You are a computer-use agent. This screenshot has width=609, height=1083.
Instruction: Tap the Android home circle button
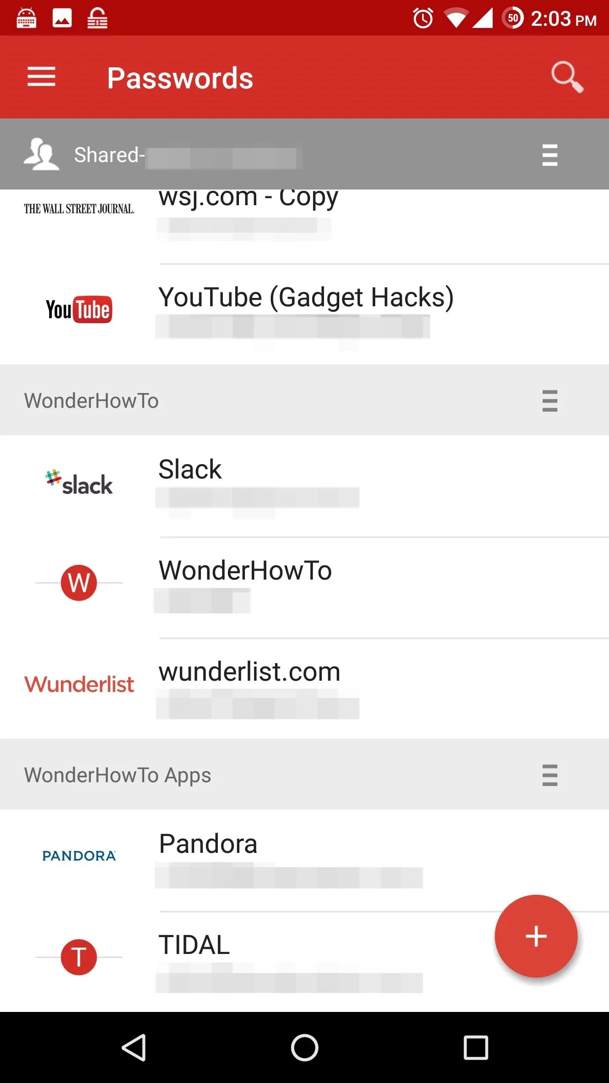click(x=304, y=1047)
